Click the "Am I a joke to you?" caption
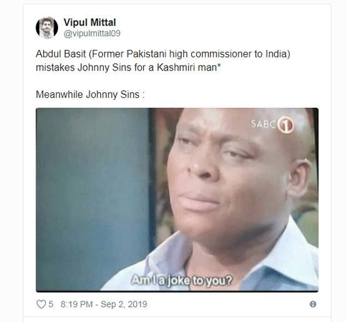 pyautogui.click(x=181, y=280)
